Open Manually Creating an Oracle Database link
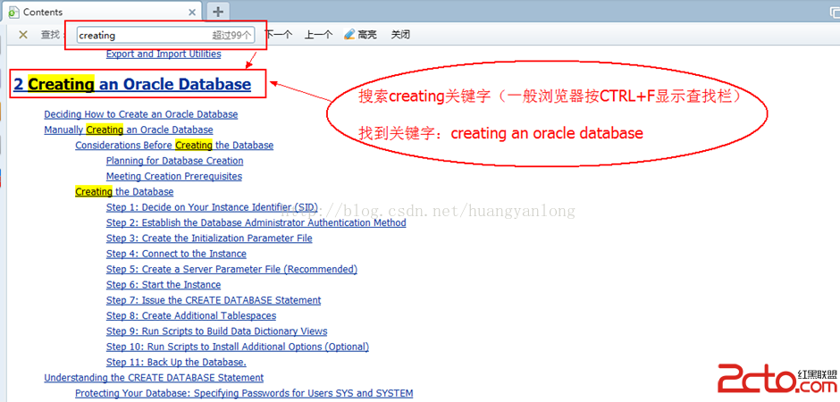 129,130
